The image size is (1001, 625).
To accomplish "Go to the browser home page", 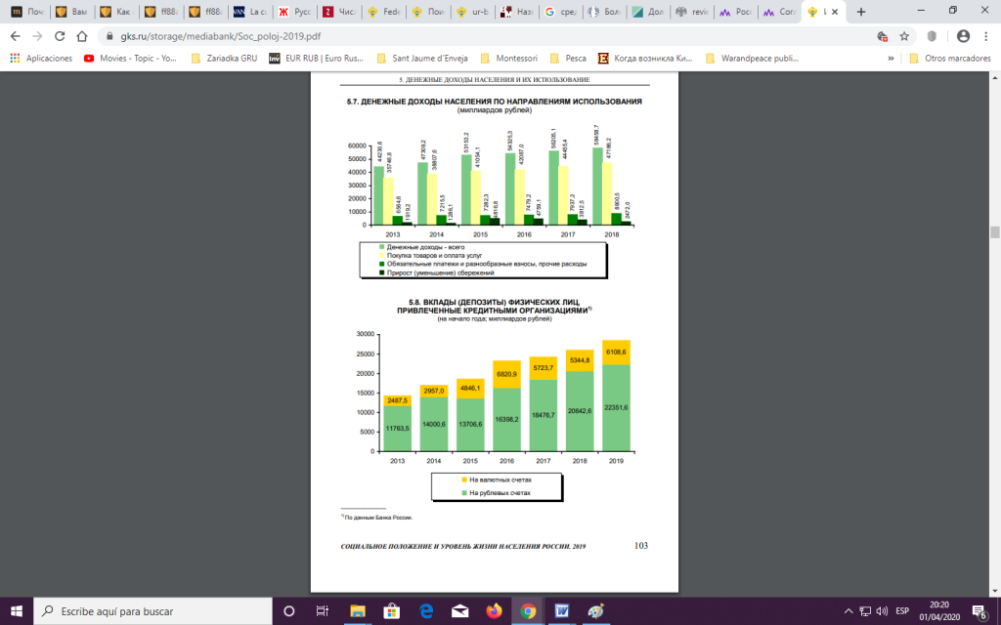I will point(85,36).
